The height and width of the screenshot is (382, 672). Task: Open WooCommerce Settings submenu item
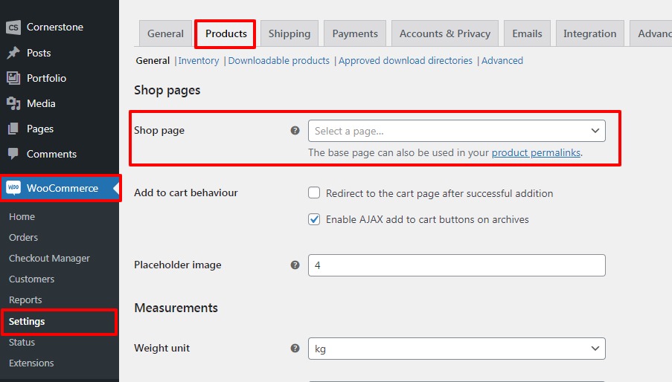click(x=27, y=321)
